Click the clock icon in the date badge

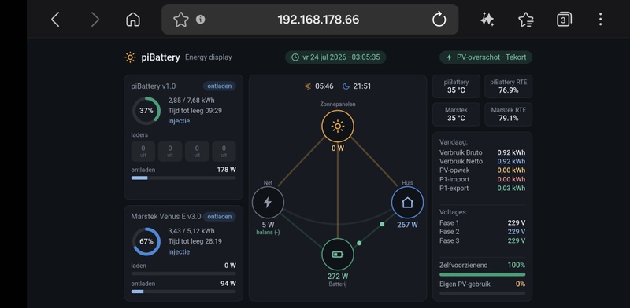295,57
